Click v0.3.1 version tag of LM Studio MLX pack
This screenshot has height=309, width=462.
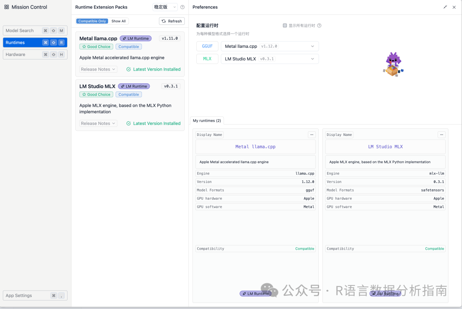(171, 86)
